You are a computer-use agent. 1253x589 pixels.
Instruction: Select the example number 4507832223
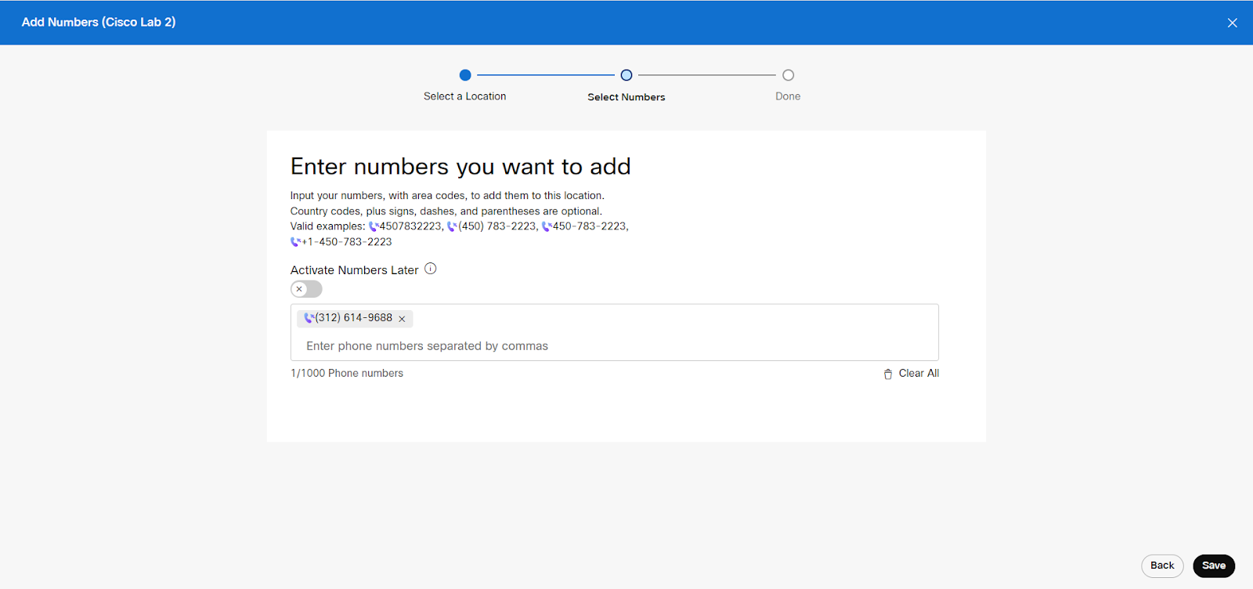pyautogui.click(x=410, y=226)
